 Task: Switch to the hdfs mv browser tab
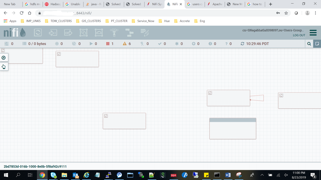[x=32, y=4]
